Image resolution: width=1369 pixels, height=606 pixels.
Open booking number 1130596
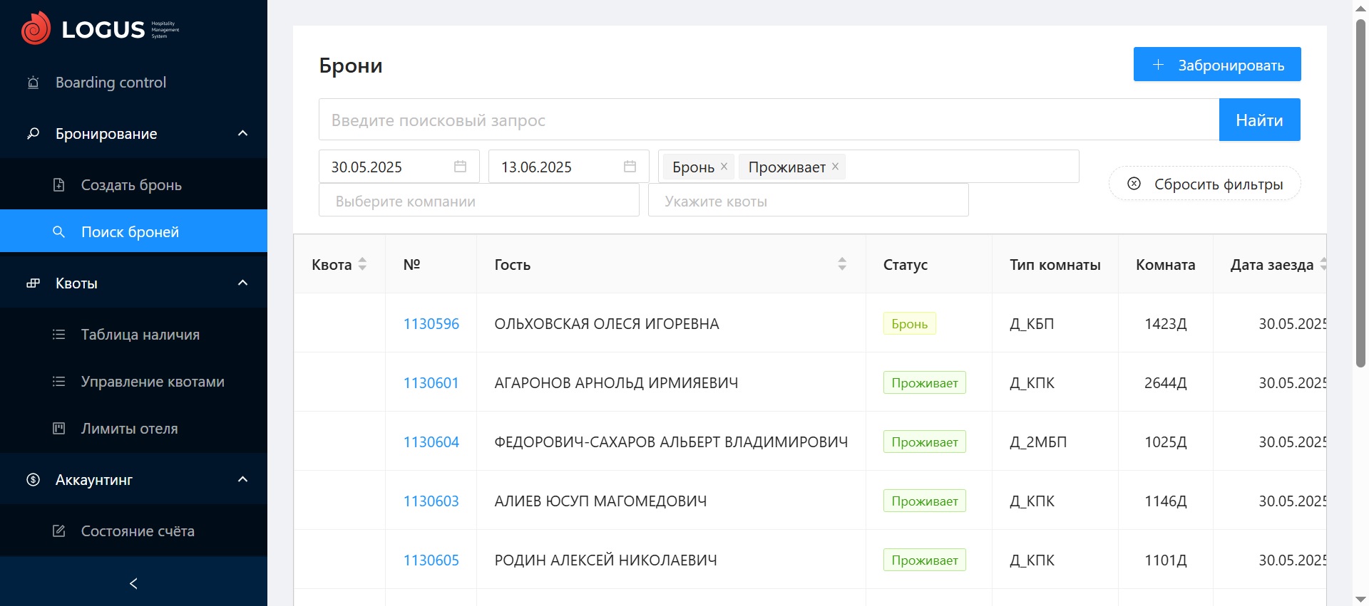pos(431,324)
